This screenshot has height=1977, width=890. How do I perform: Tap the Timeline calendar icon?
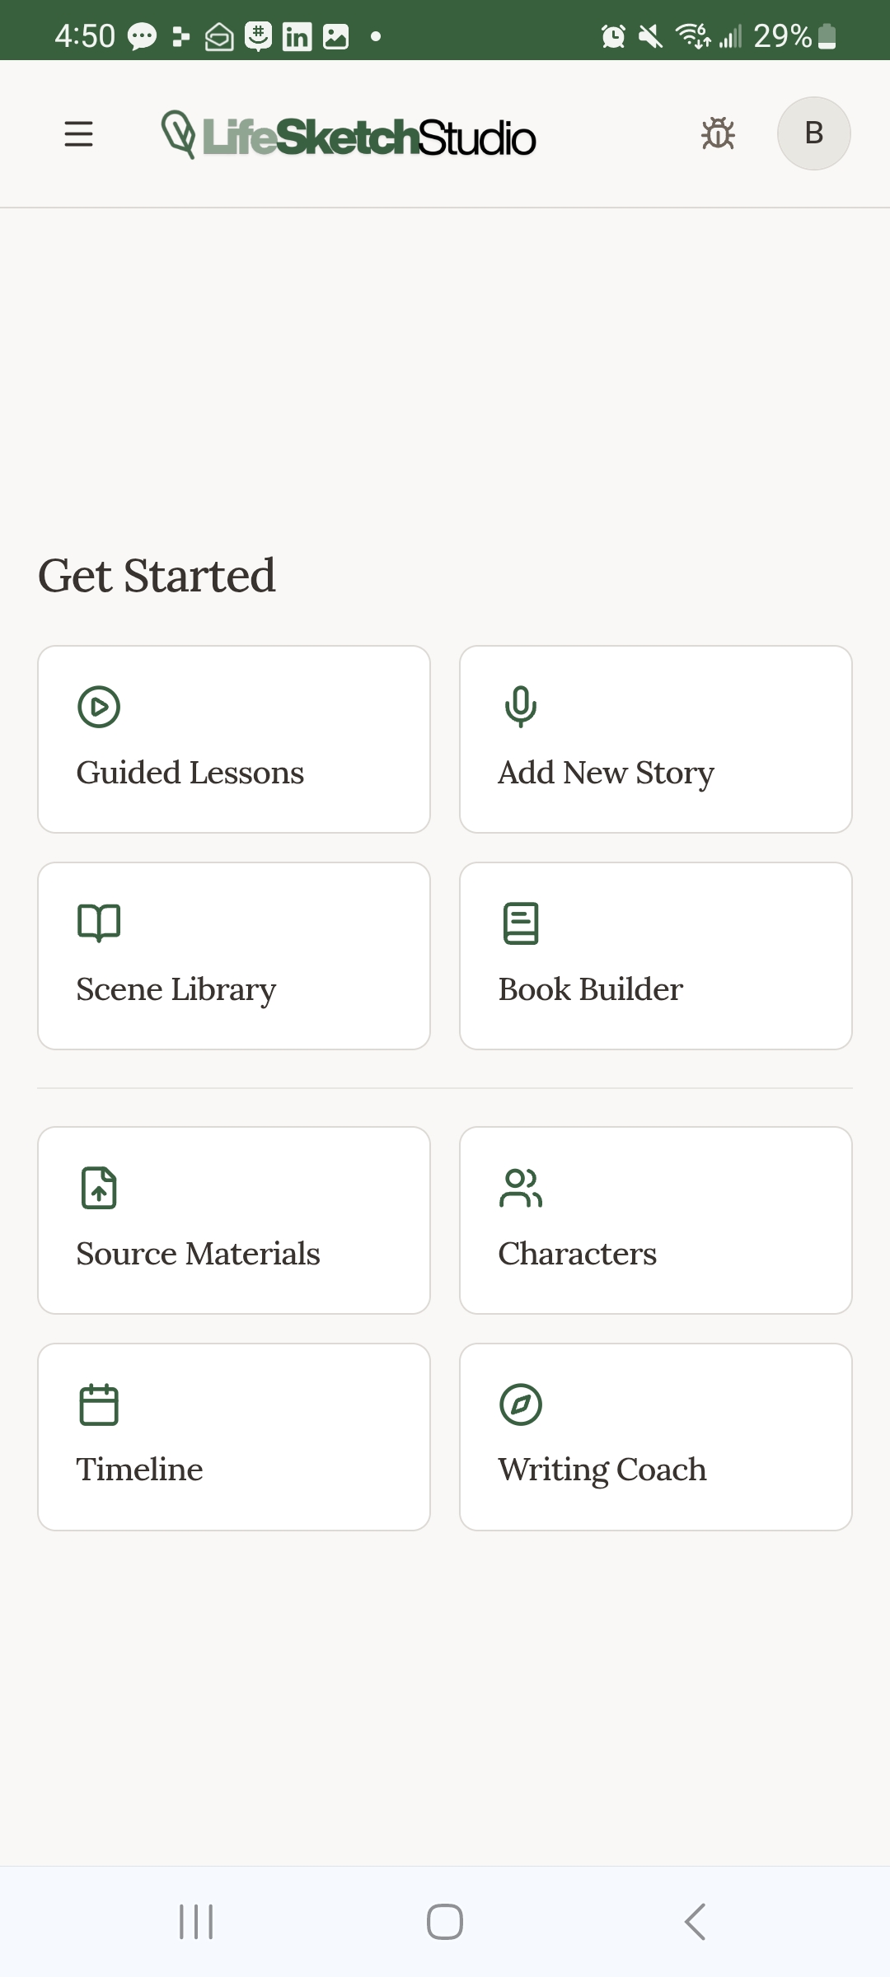pyautogui.click(x=99, y=1404)
